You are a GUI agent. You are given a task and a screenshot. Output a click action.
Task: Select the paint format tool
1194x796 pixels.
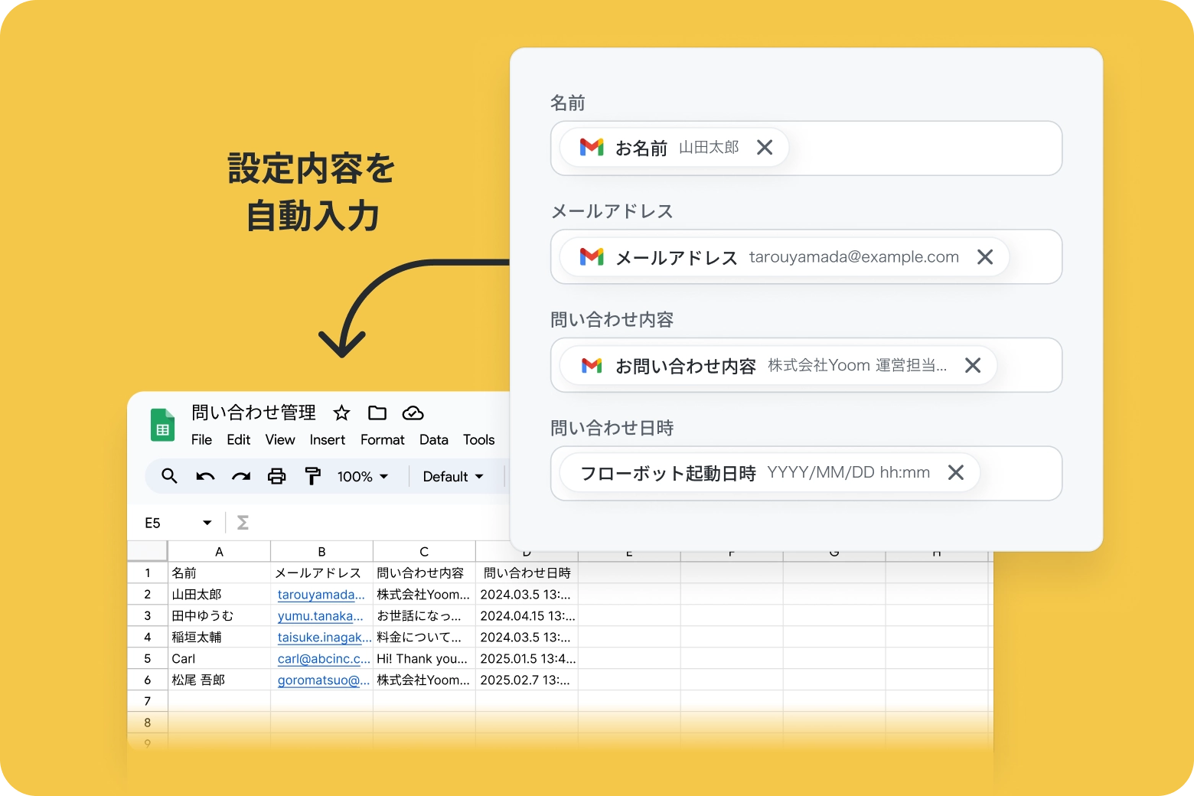(x=312, y=476)
